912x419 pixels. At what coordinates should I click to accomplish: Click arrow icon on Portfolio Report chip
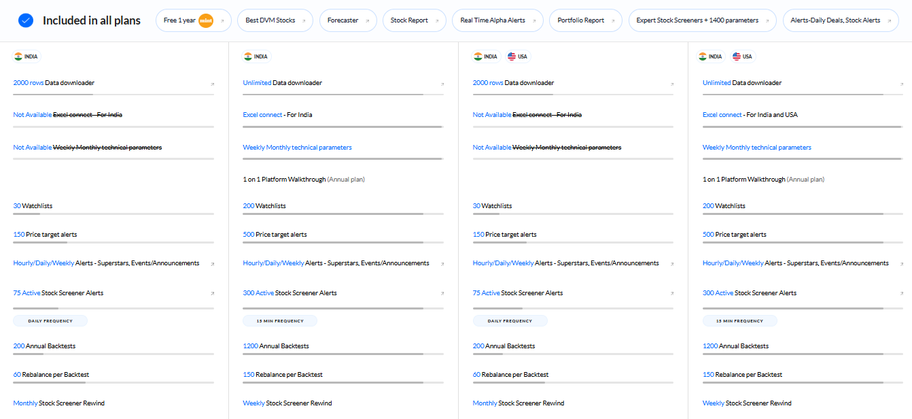click(x=612, y=21)
